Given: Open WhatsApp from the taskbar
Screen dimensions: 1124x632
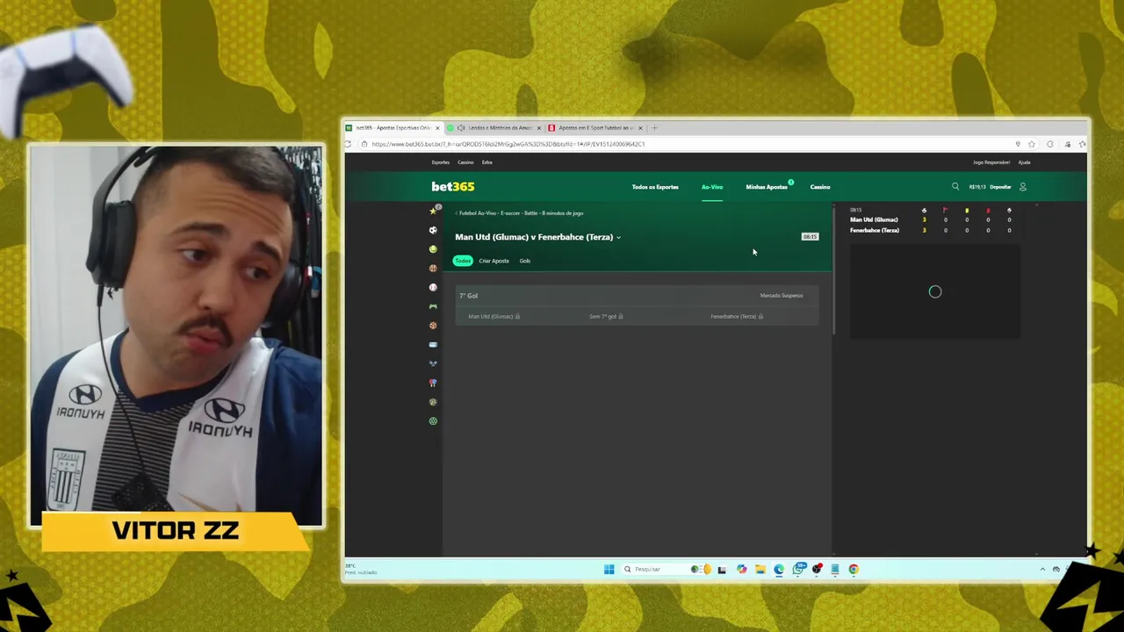Looking at the screenshot, I should click(798, 569).
